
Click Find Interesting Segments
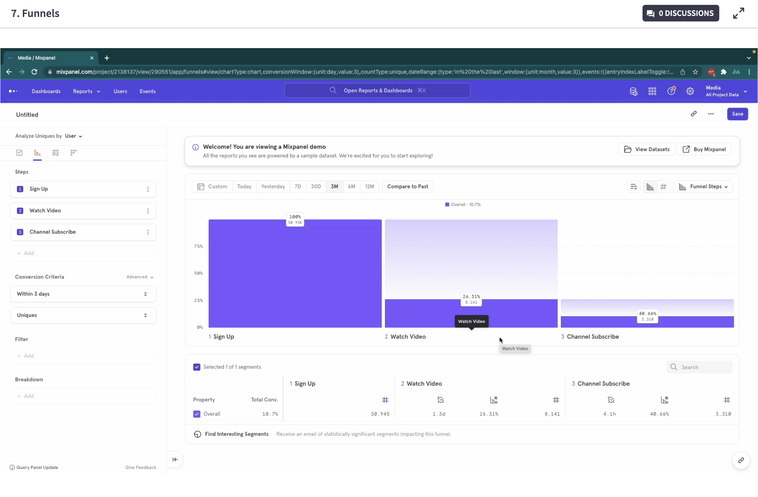[x=237, y=434]
